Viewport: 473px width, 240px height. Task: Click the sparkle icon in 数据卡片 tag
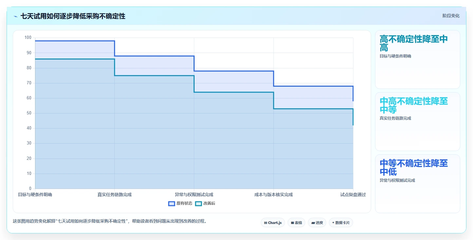tap(333, 223)
